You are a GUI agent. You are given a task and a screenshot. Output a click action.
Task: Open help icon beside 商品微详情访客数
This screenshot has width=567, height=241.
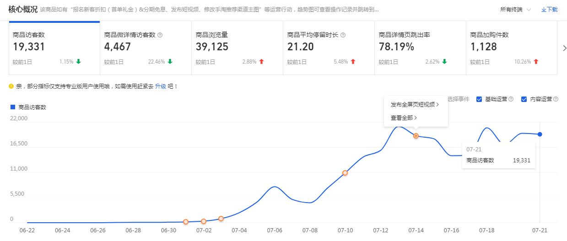click(x=160, y=35)
